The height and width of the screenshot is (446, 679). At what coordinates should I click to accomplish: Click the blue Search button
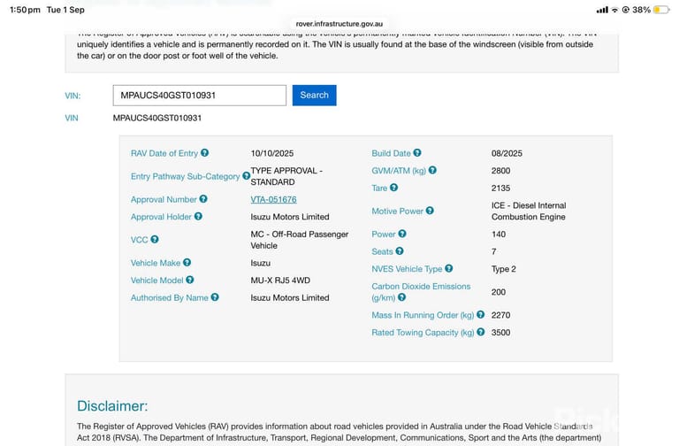[x=315, y=95]
